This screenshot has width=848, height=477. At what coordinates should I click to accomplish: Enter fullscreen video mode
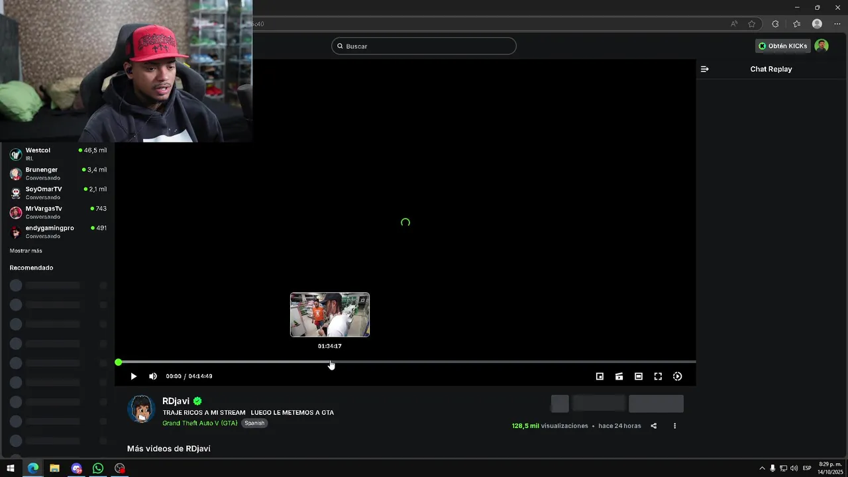point(658,376)
